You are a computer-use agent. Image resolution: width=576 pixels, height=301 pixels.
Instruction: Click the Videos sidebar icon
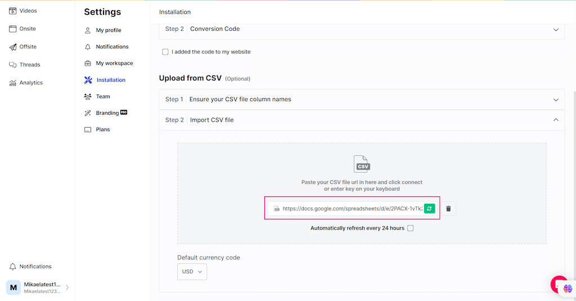[x=13, y=11]
